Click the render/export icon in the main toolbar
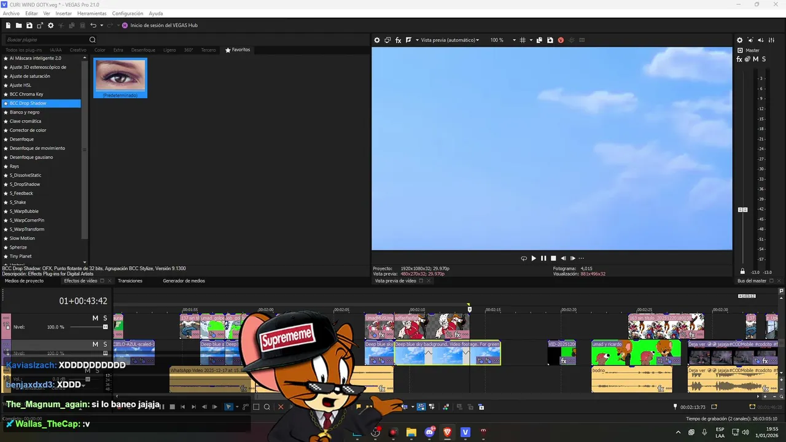Image resolution: width=786 pixels, height=442 pixels. 40,25
